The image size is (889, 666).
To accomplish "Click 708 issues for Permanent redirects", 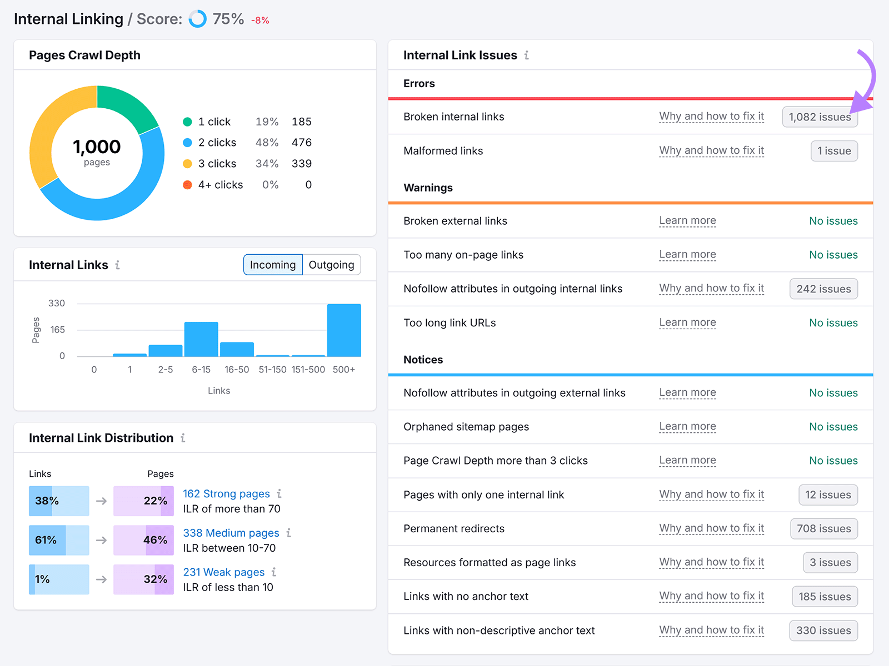I will tap(823, 528).
